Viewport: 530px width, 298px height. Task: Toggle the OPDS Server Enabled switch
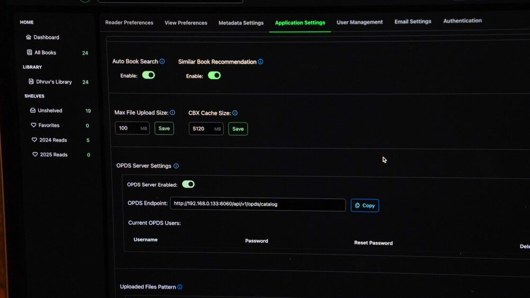tap(188, 184)
